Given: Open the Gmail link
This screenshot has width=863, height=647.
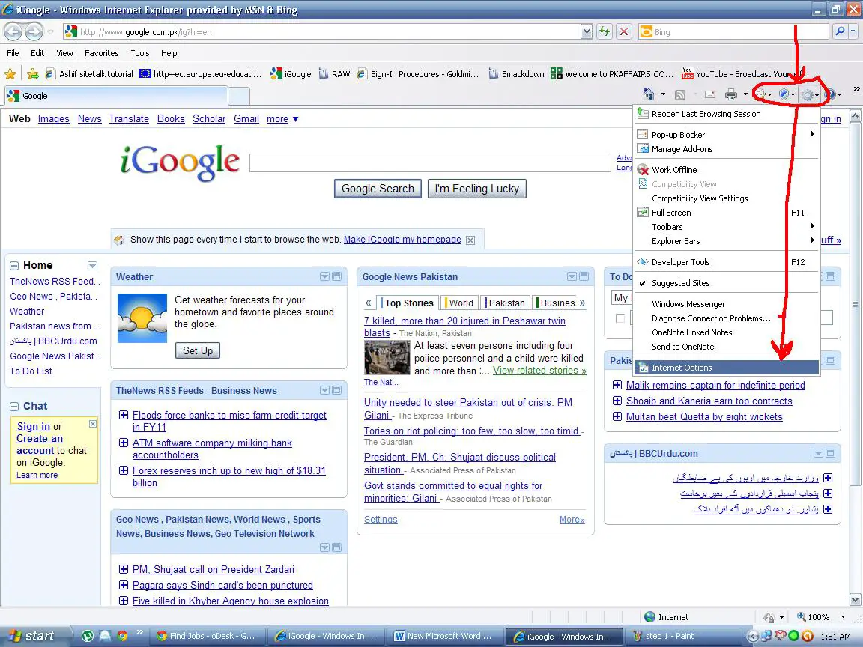Looking at the screenshot, I should tap(246, 119).
